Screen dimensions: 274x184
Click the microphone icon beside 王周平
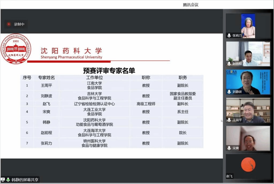tap(229, 120)
